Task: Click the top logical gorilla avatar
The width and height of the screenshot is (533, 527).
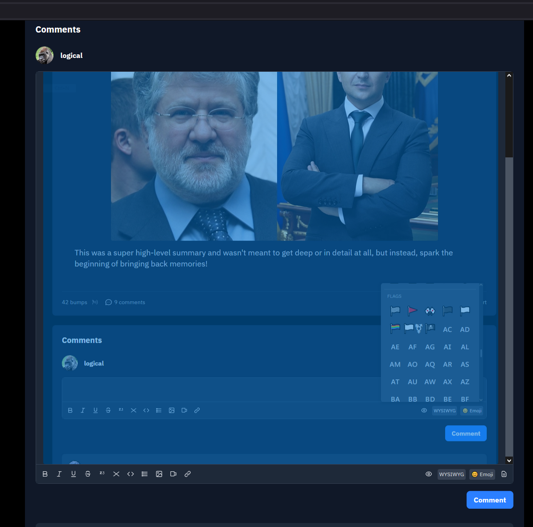Action: pyautogui.click(x=45, y=55)
